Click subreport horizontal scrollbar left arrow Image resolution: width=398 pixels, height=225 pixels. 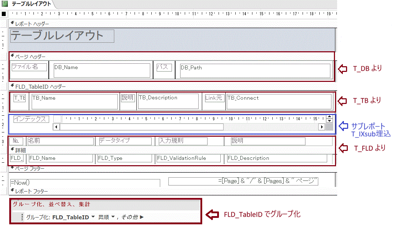pyautogui.click(x=56, y=127)
